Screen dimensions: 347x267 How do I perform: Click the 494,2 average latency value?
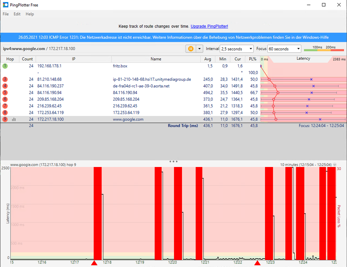click(208, 92)
